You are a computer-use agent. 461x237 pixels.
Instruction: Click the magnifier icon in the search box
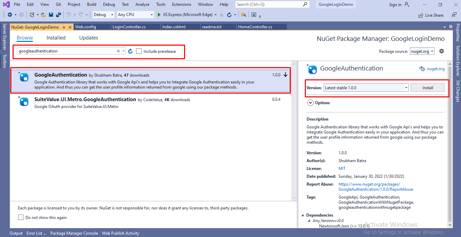tap(305, 4)
